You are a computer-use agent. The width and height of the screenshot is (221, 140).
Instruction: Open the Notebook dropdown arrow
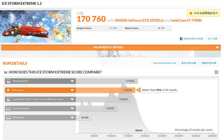(72, 118)
